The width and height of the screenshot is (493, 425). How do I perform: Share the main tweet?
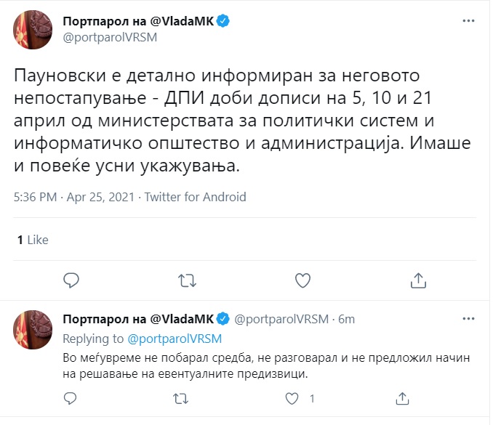[418, 280]
